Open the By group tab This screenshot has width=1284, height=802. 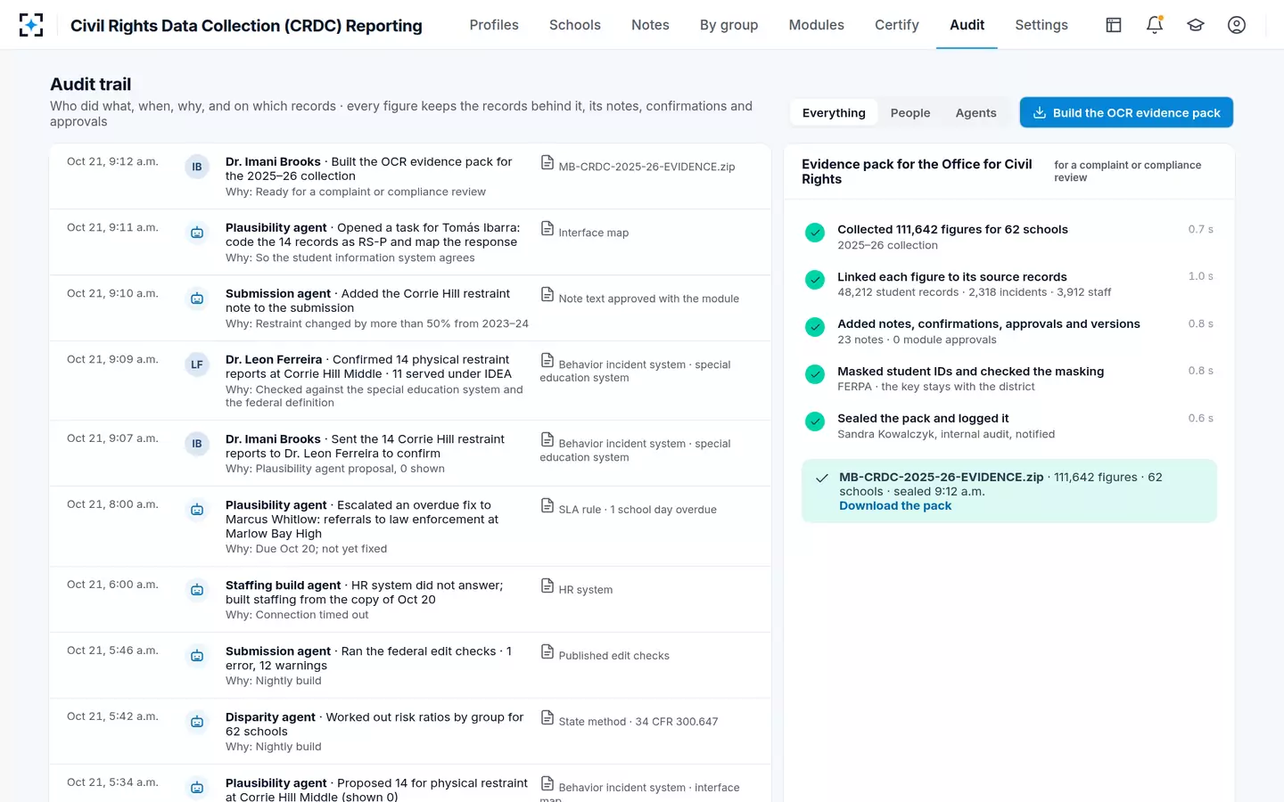click(728, 25)
